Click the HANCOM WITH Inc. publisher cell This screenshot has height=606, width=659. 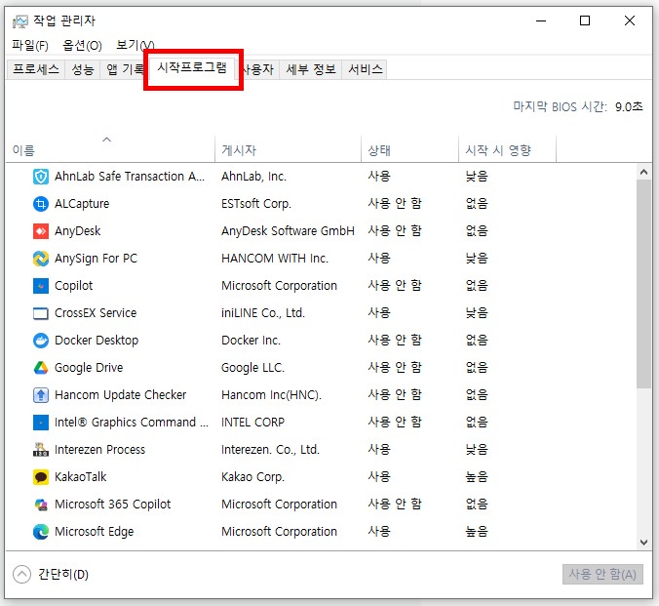(275, 259)
